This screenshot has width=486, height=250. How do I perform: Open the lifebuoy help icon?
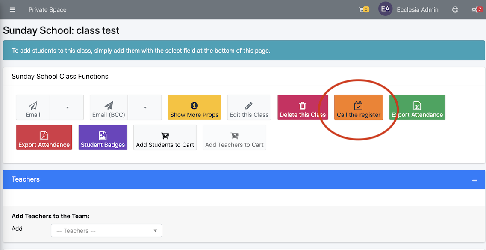[x=455, y=9]
